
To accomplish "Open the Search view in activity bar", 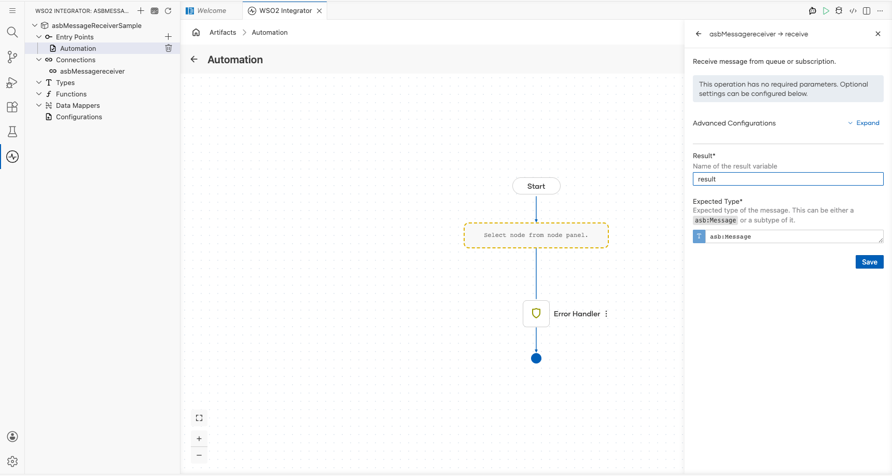I will 12,32.
